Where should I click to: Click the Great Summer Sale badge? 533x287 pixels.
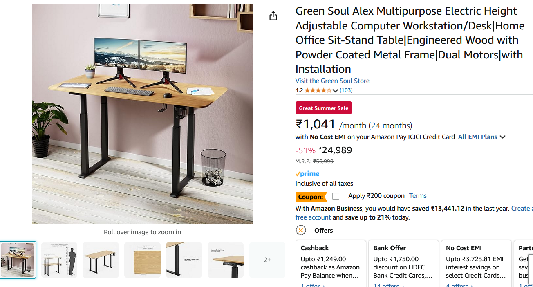(x=323, y=108)
